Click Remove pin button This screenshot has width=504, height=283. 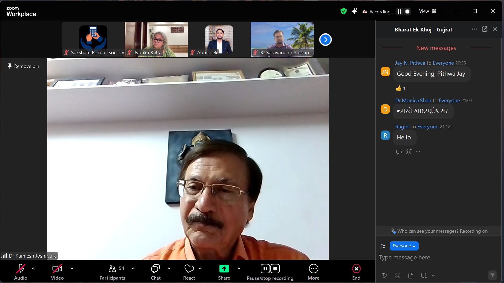point(24,66)
